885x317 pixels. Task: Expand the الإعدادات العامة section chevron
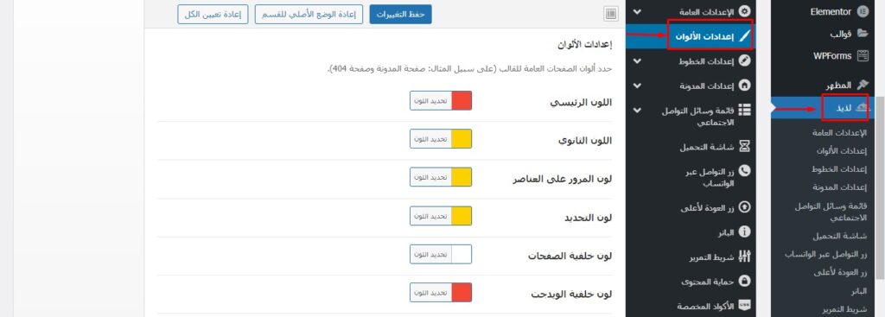[637, 11]
